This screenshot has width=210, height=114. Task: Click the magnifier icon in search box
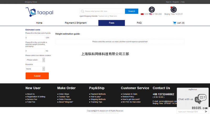click(x=82, y=11)
